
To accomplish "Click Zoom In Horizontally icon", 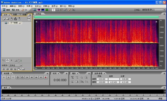I will coord(72,77).
